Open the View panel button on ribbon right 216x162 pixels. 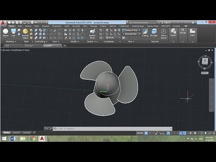coord(192,32)
